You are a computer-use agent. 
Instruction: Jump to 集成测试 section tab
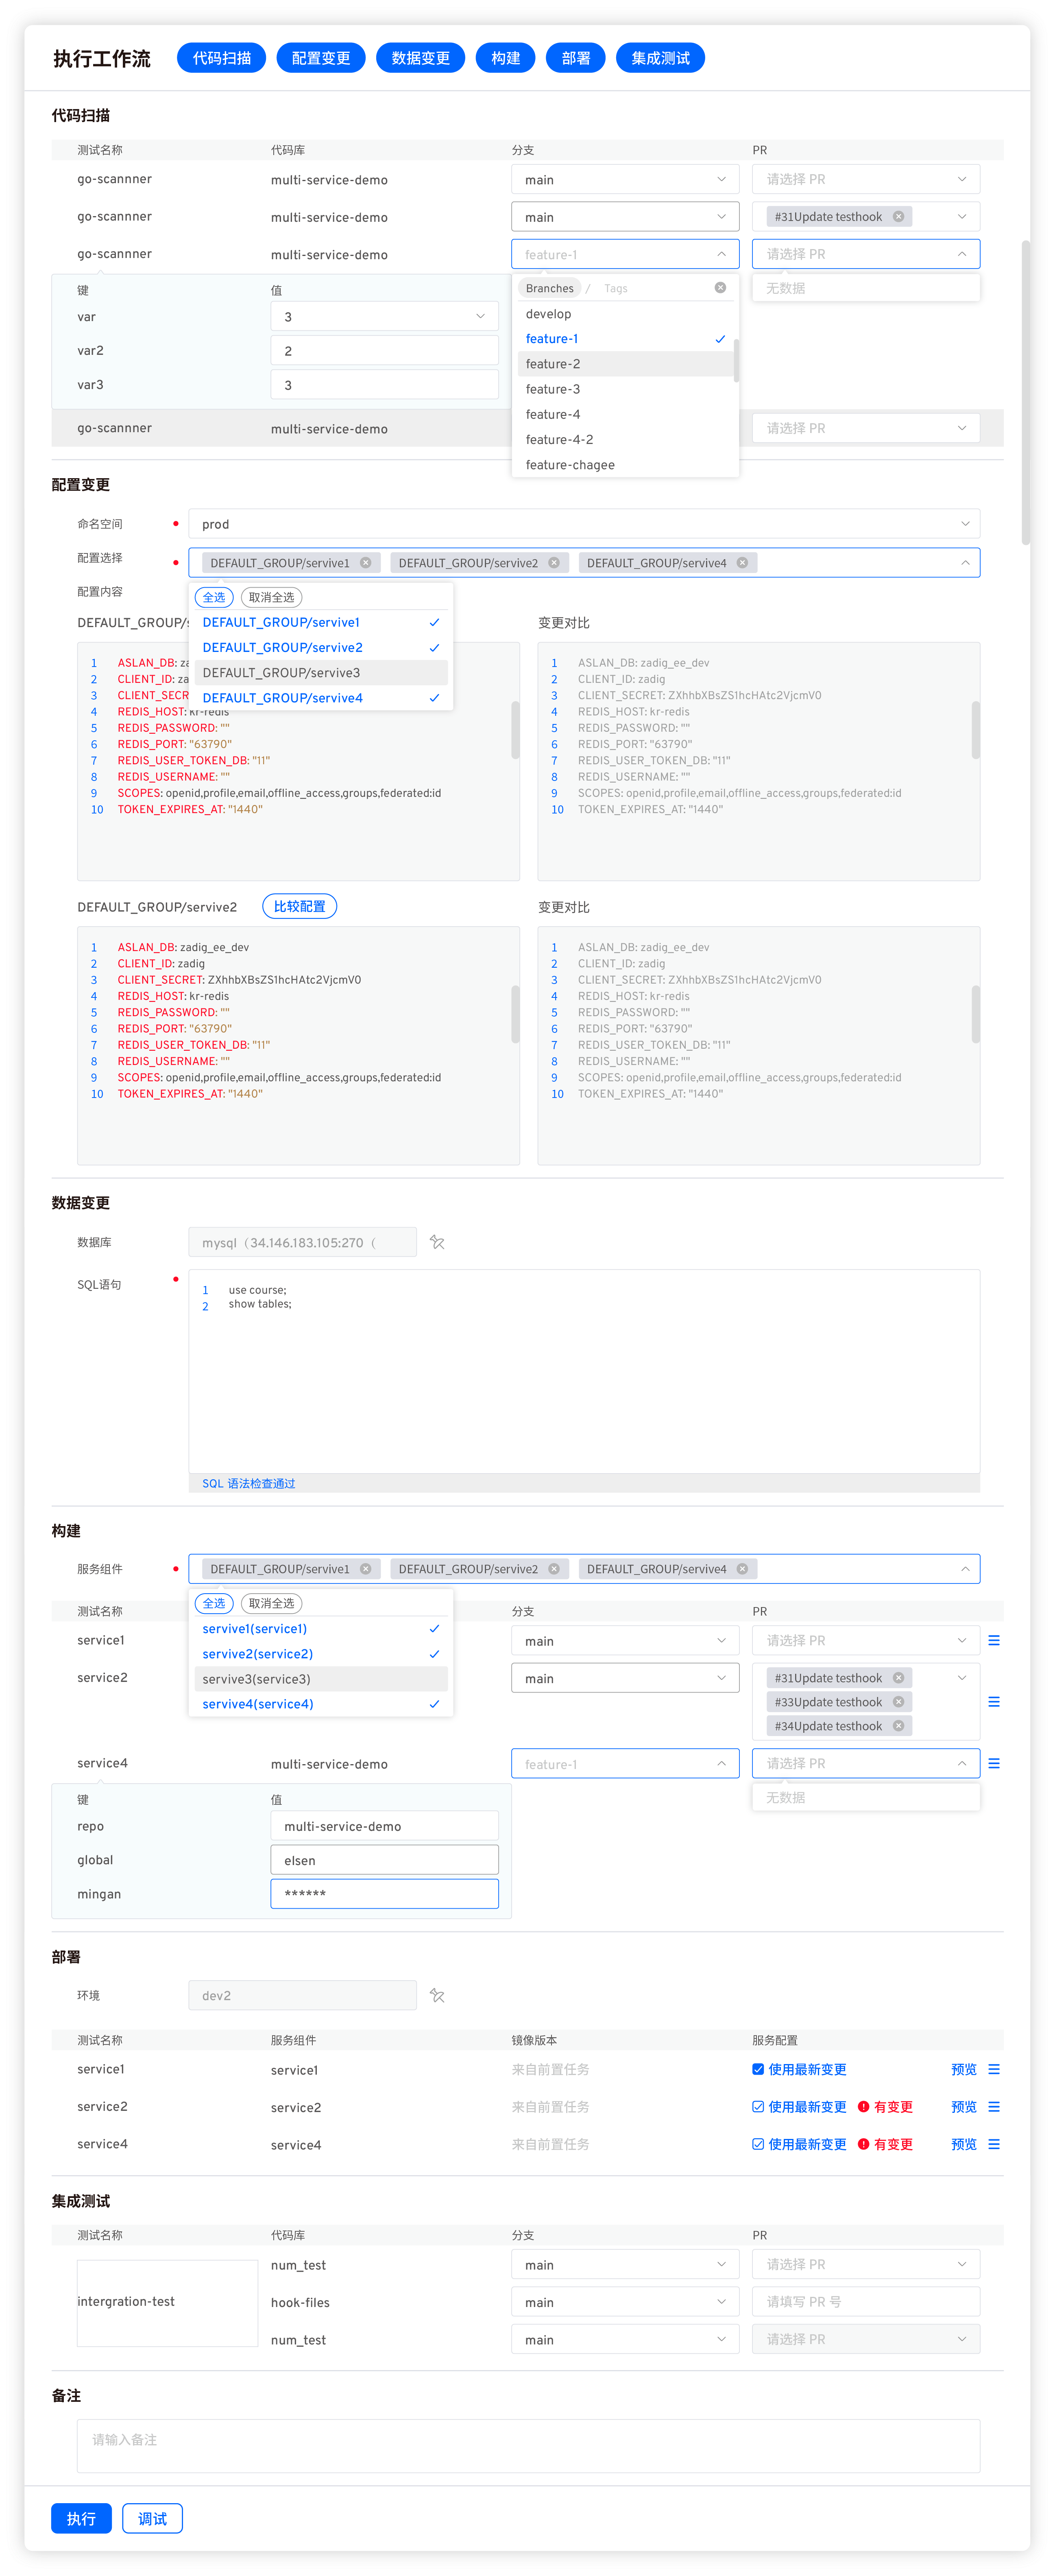660,58
